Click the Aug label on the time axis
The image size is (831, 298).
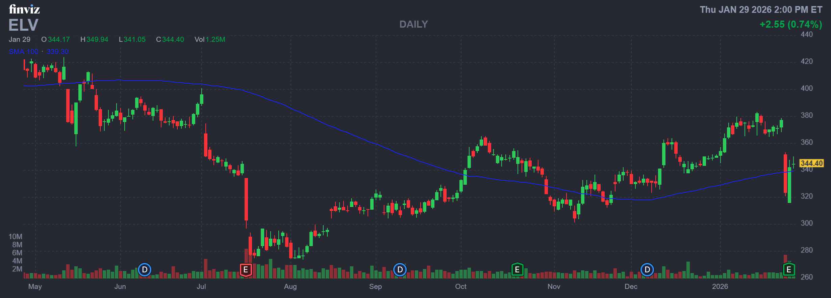(290, 287)
